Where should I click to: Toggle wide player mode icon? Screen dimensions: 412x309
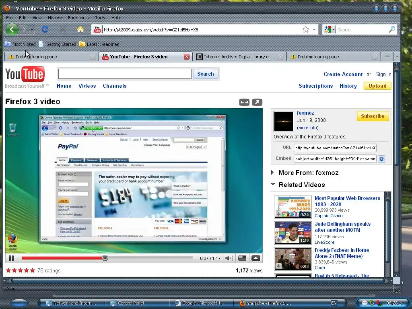[244, 102]
